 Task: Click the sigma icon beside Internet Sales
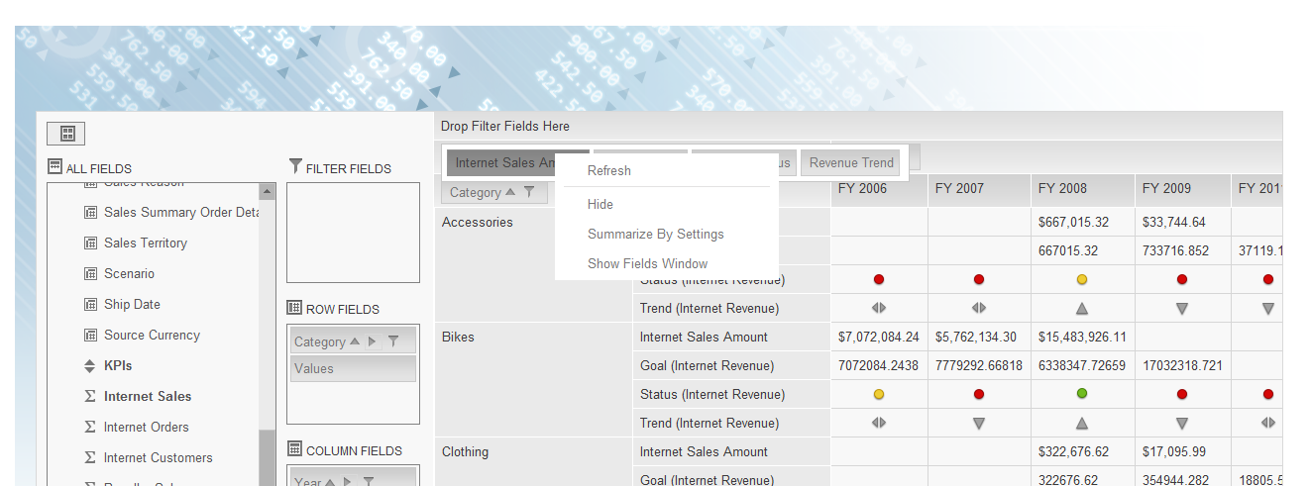(90, 396)
